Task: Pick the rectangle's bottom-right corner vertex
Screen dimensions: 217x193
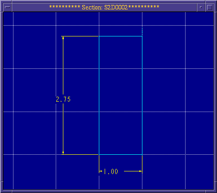Action: pyautogui.click(x=142, y=154)
